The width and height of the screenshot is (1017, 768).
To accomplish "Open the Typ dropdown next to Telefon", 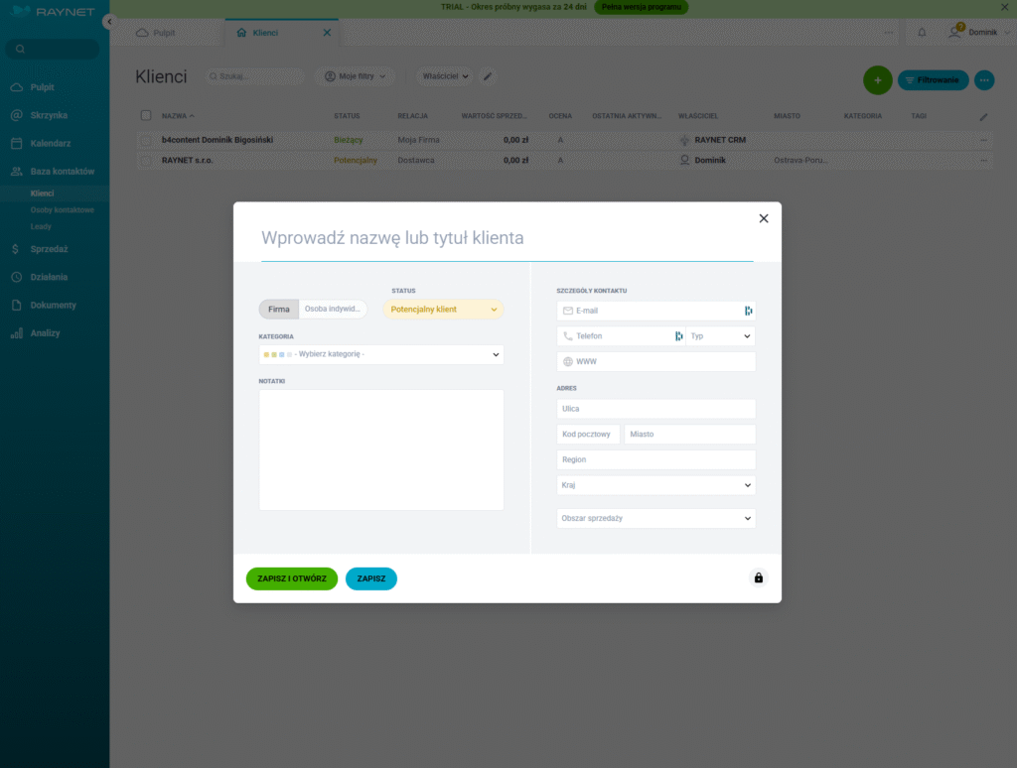I will pos(719,335).
